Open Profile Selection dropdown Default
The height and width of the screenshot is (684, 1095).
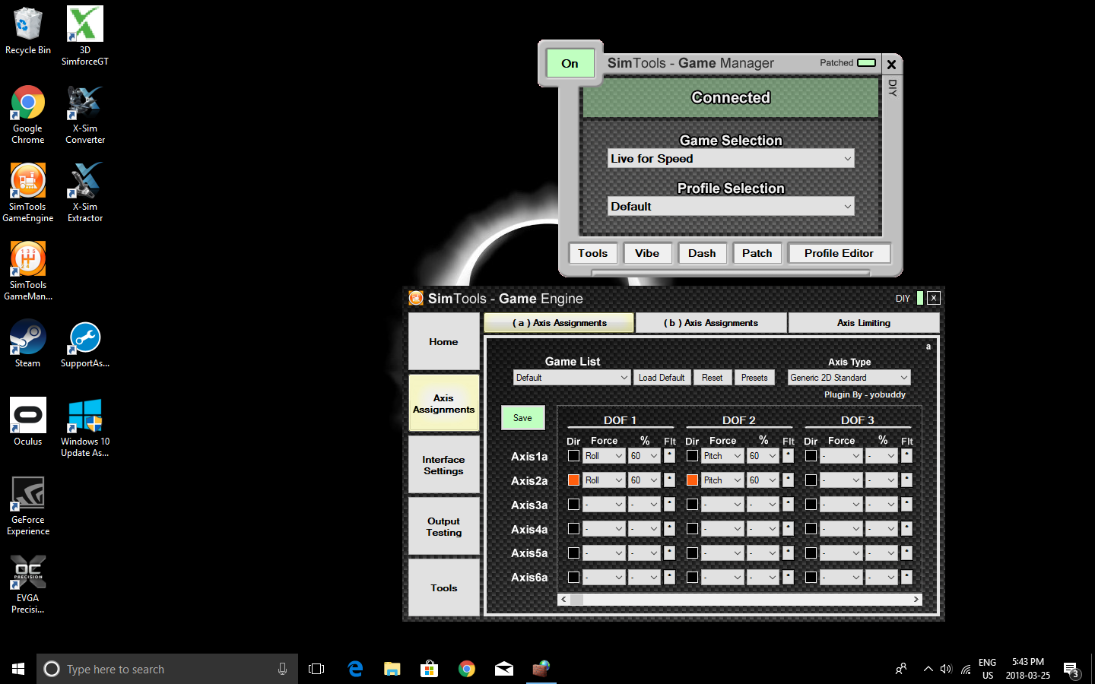(x=731, y=206)
